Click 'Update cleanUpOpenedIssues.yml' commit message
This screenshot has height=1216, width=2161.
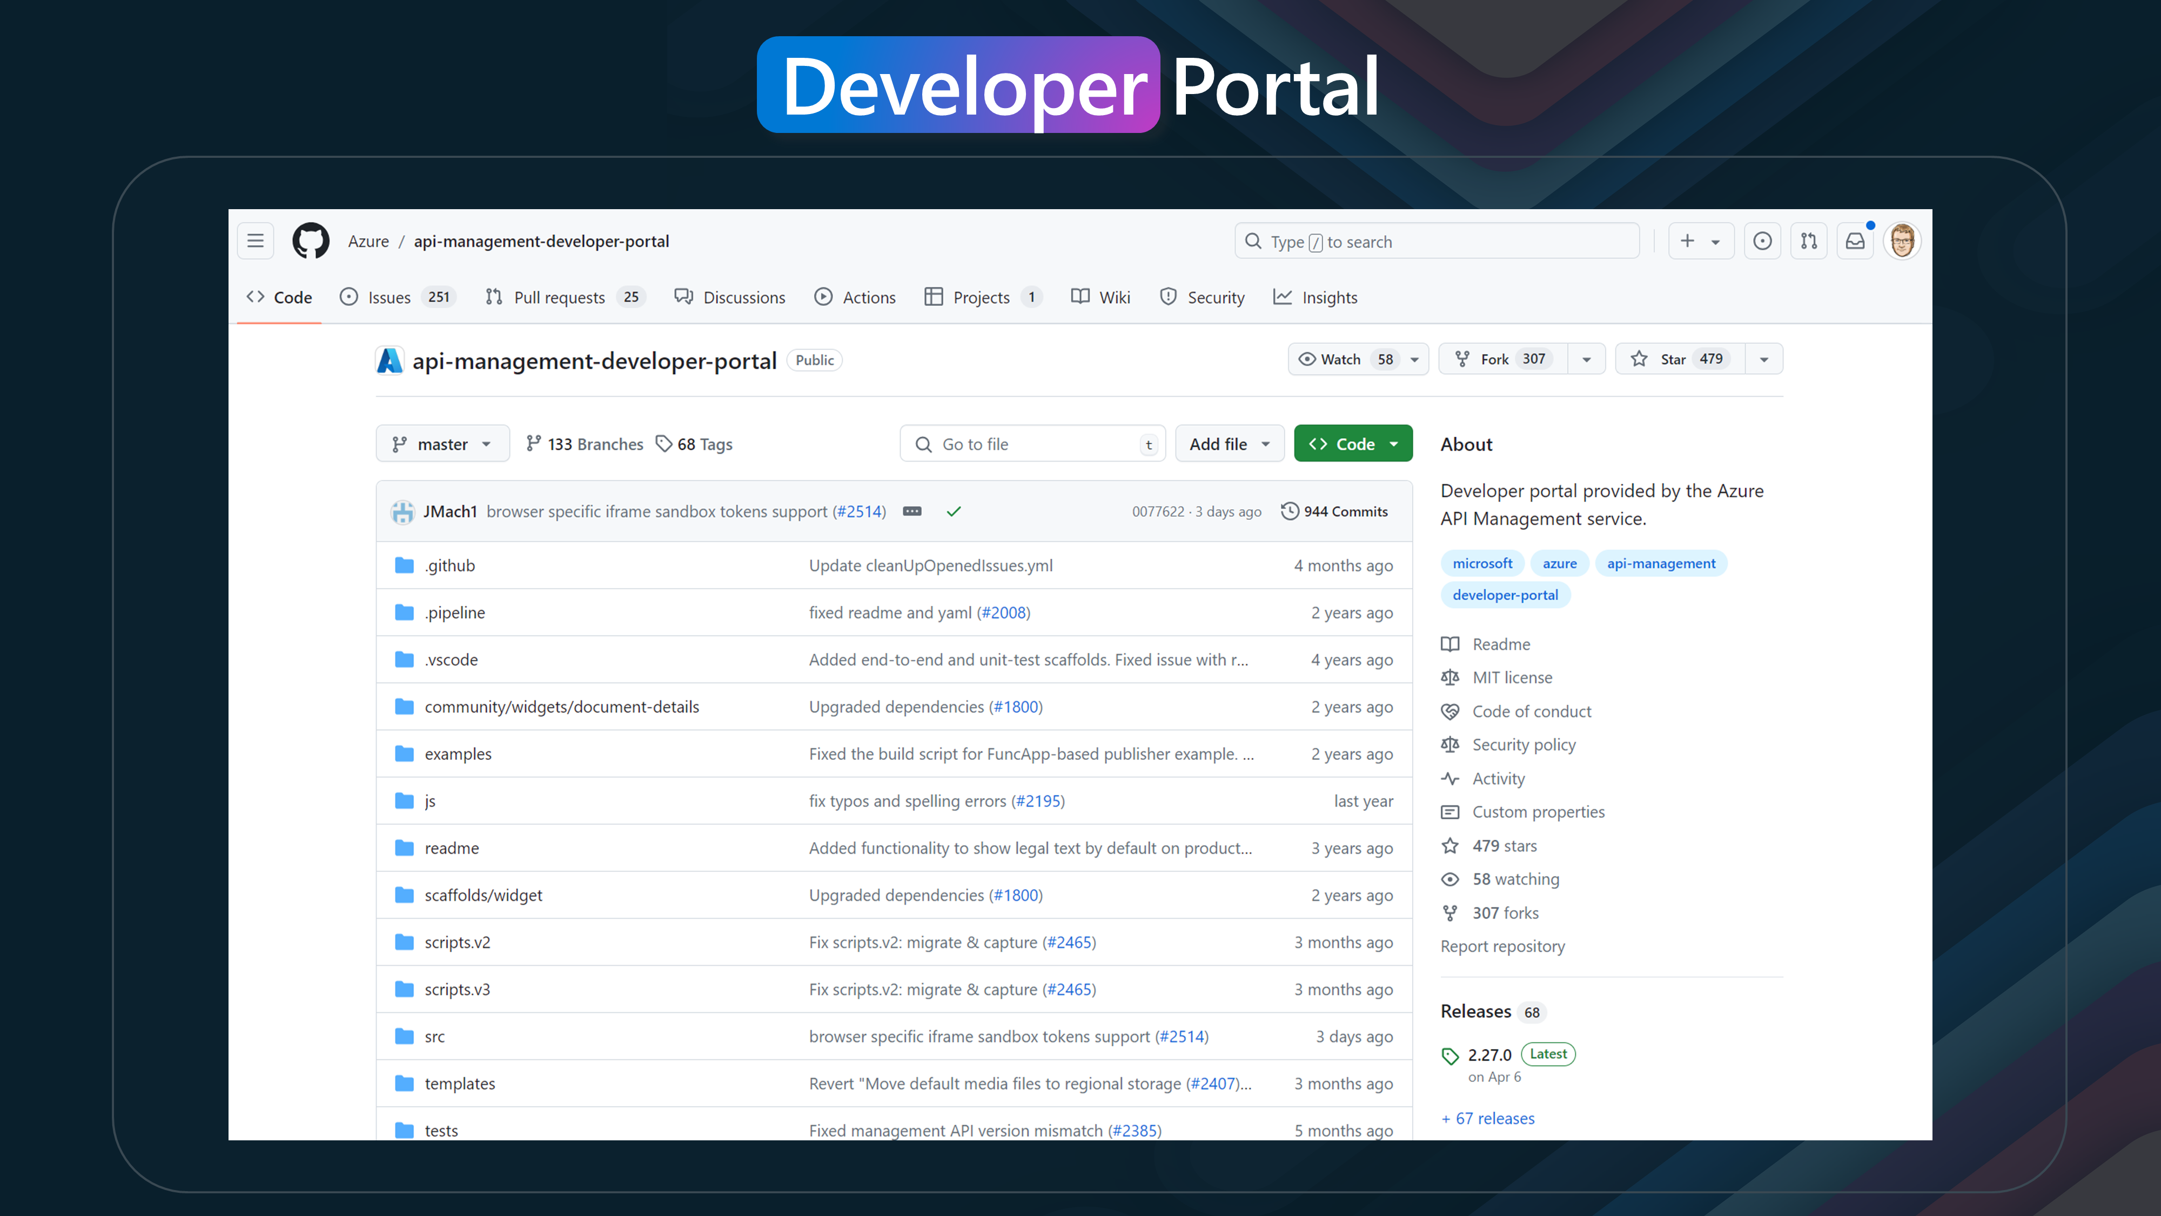click(x=930, y=566)
